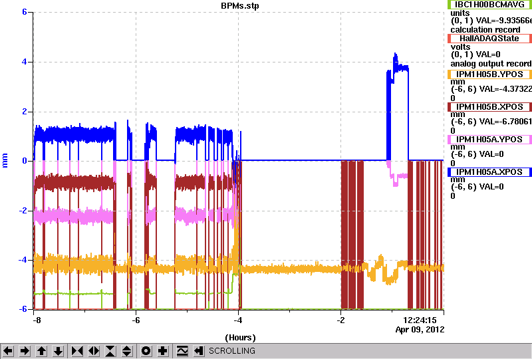532x359 pixels.
Task: Select the IBC1H00BCMAVG curve in the legend
Action: (x=489, y=5)
